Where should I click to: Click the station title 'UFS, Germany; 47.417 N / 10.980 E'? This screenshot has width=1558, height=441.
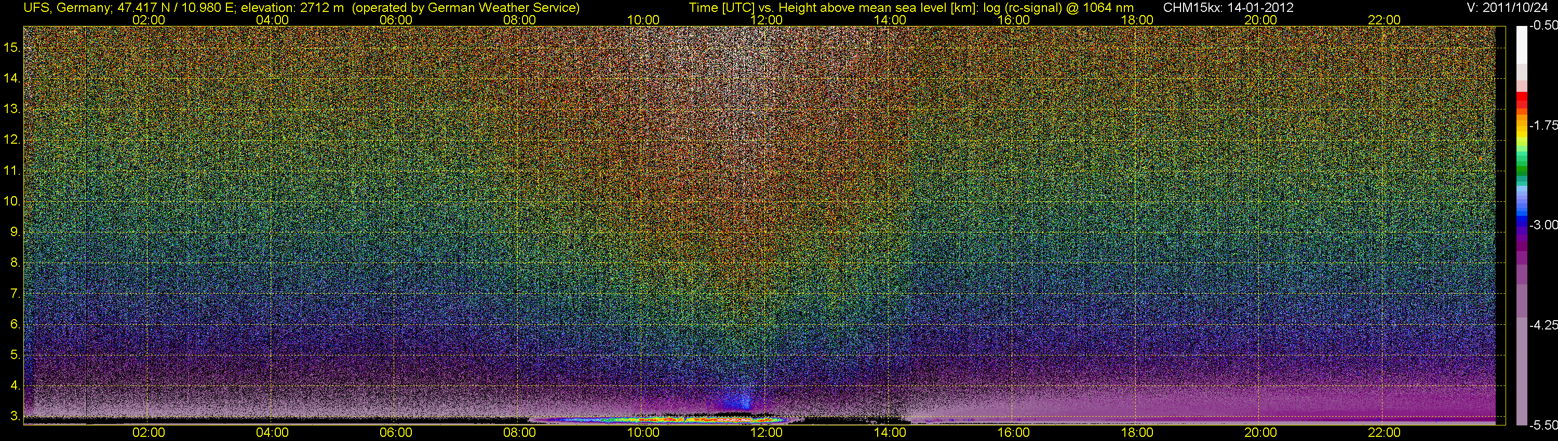point(130,8)
